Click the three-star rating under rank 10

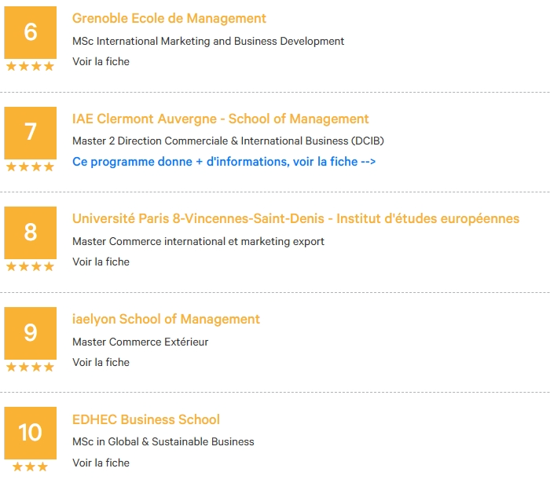30,467
